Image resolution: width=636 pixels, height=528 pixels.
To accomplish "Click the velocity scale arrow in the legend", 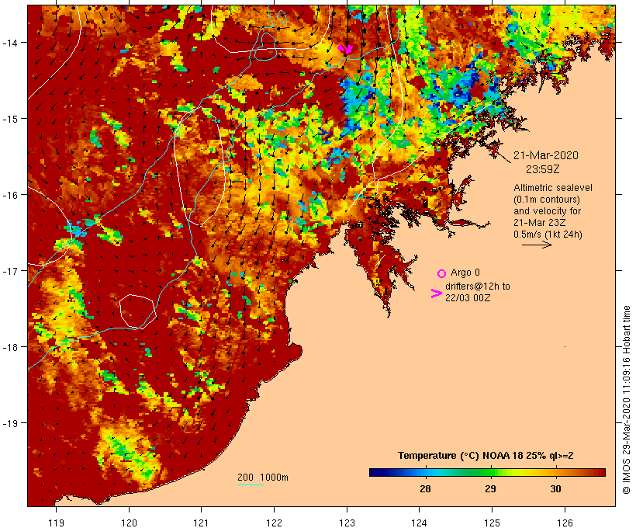I will click(x=537, y=245).
